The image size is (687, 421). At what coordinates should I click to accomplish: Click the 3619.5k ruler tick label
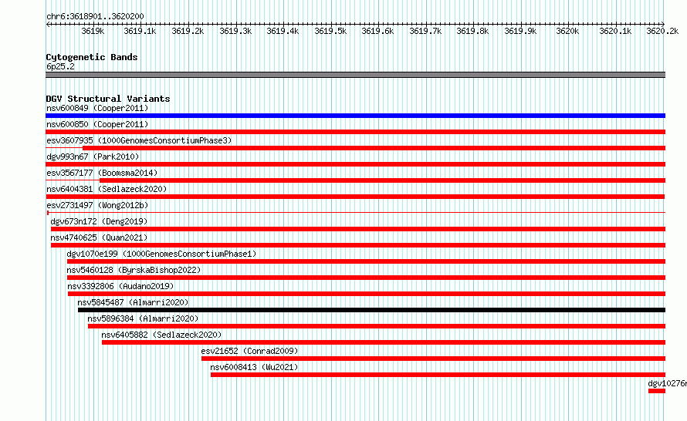[x=330, y=31]
